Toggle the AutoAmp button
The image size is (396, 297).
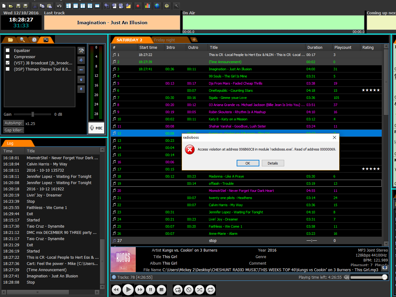14,123
